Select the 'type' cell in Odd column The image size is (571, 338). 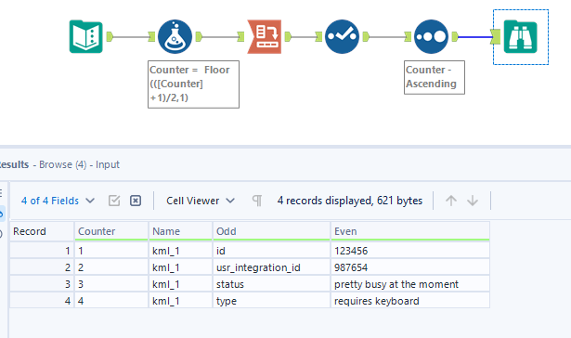(x=271, y=301)
